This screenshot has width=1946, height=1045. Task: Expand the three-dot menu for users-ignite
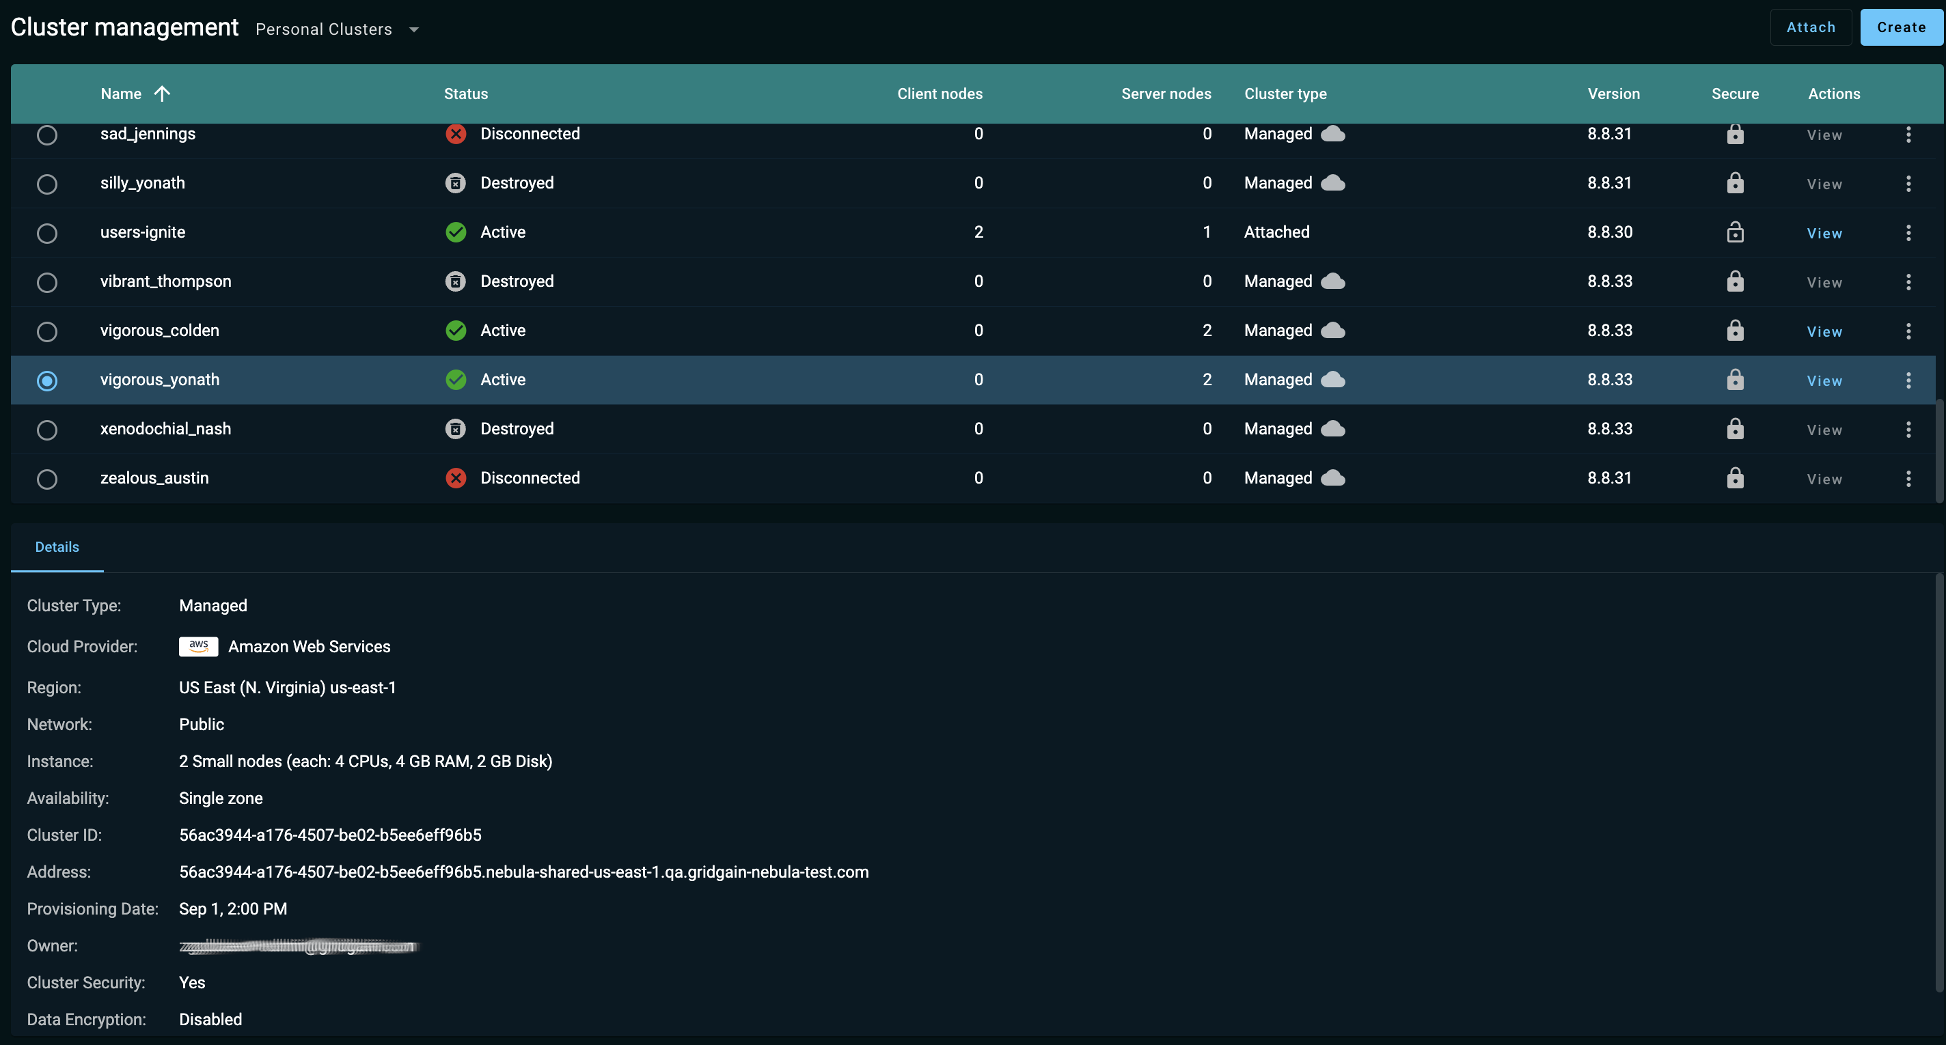1908,233
